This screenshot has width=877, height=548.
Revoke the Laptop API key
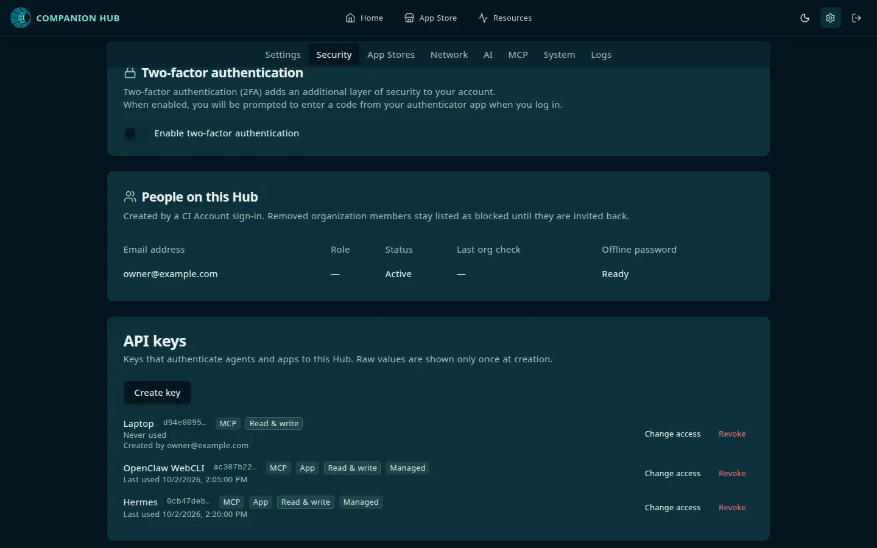[x=732, y=434]
